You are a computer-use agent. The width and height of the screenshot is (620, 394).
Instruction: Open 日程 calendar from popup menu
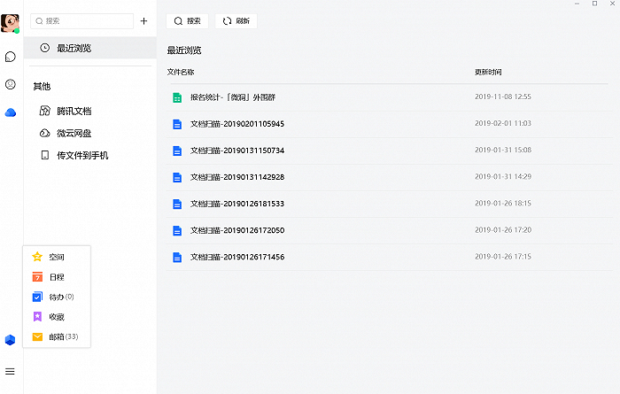(57, 277)
